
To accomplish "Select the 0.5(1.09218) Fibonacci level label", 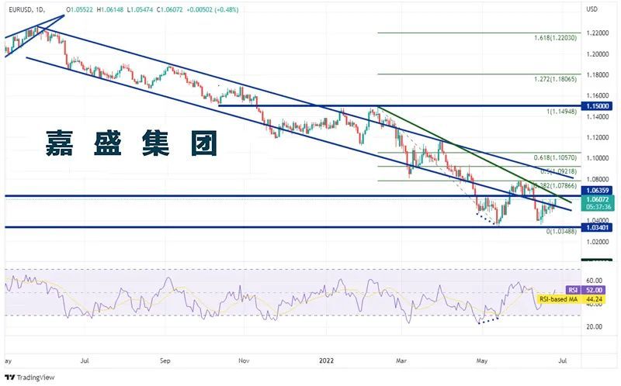I will (x=558, y=171).
